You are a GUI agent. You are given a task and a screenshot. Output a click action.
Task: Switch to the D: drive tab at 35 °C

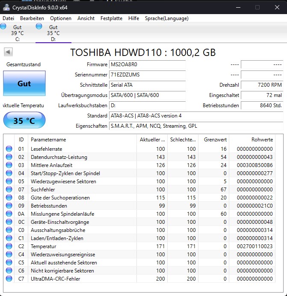pyautogui.click(x=53, y=33)
